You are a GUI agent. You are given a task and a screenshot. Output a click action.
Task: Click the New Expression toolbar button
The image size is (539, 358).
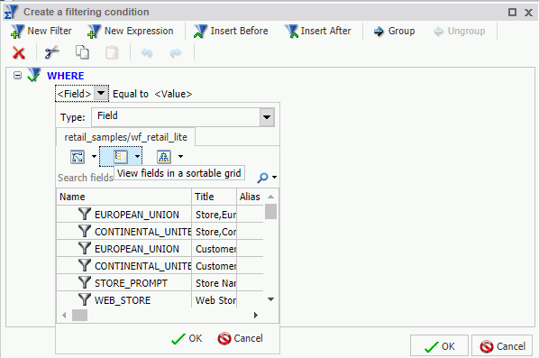131,31
